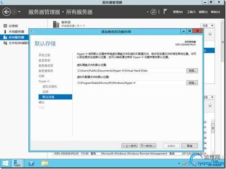Screen dimensions: 226x169
Task: Click the events list vertical scrollbar up arrow
Action: click(213, 121)
